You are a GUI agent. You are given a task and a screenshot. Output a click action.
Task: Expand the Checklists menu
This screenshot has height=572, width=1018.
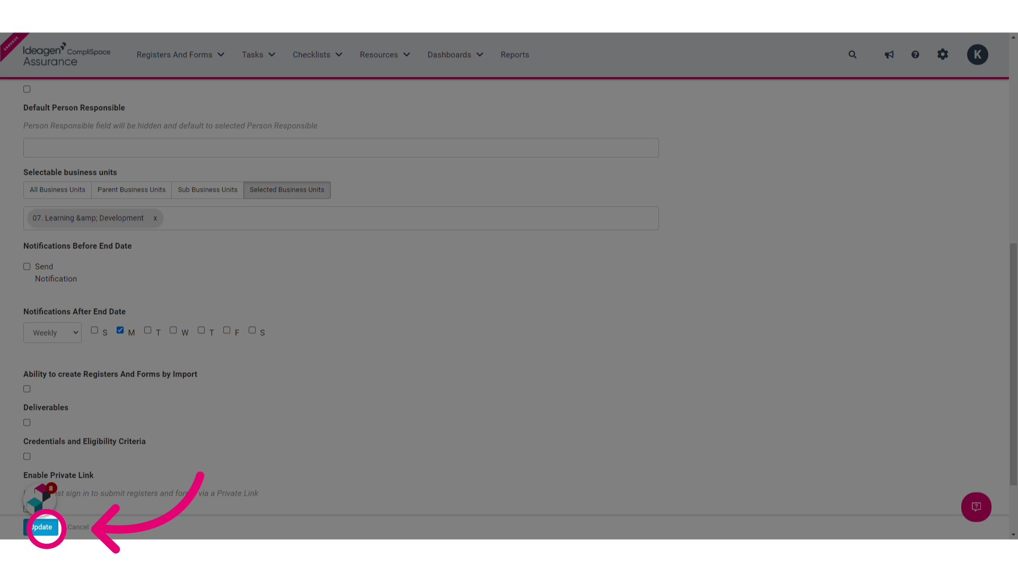[317, 55]
